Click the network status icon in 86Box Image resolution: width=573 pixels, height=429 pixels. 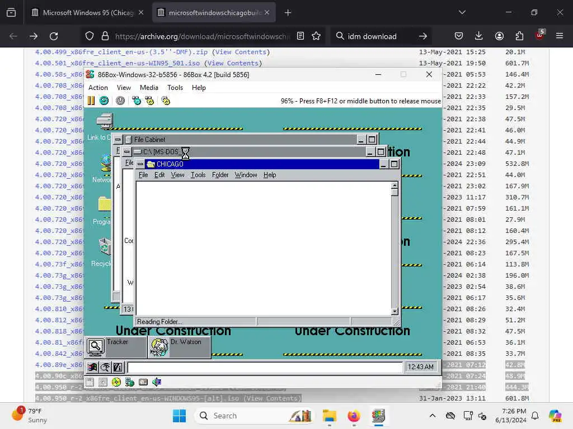[x=130, y=382]
